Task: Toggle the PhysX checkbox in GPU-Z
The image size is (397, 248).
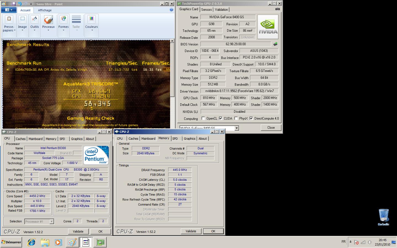Action: (236, 118)
